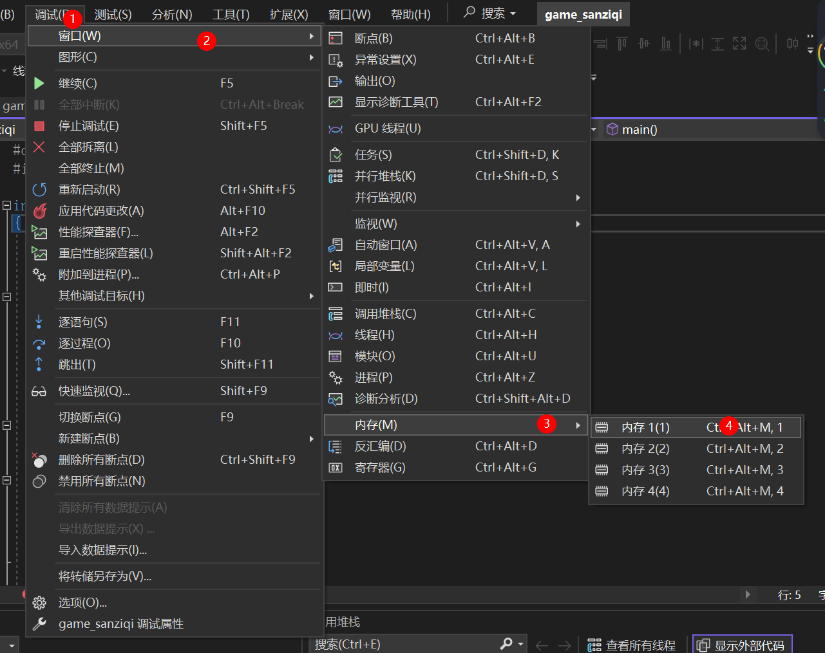825x653 pixels.
Task: Click the 输出 window icon
Action: [x=336, y=81]
